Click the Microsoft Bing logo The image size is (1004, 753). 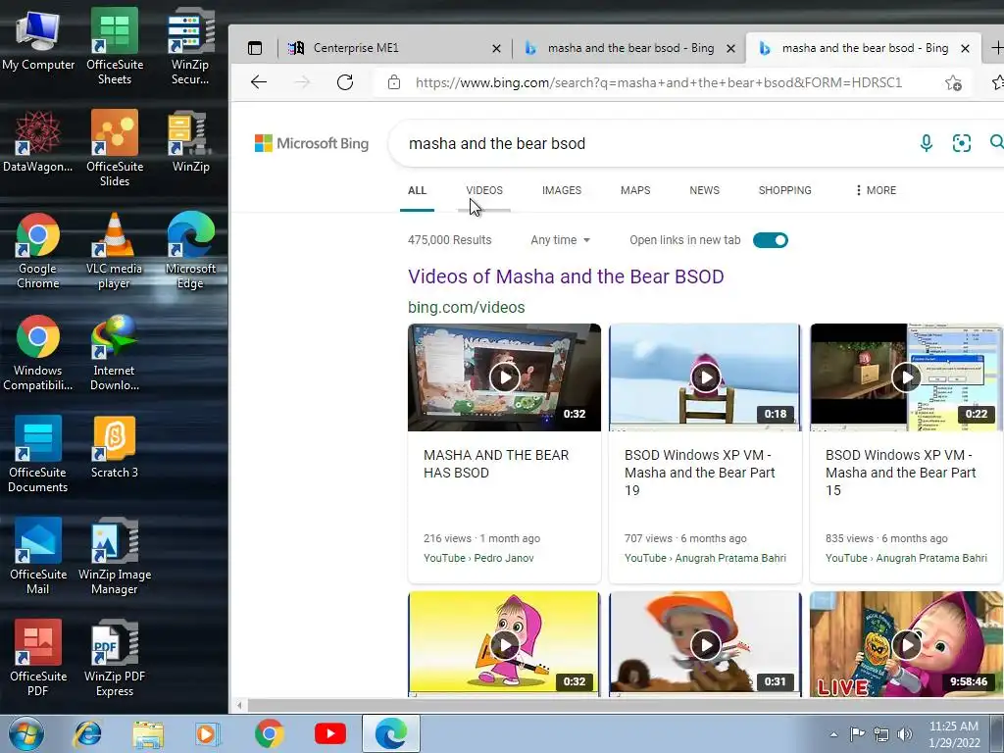coord(312,143)
